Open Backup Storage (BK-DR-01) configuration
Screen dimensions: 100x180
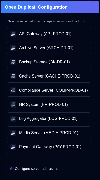(x=49, y=62)
